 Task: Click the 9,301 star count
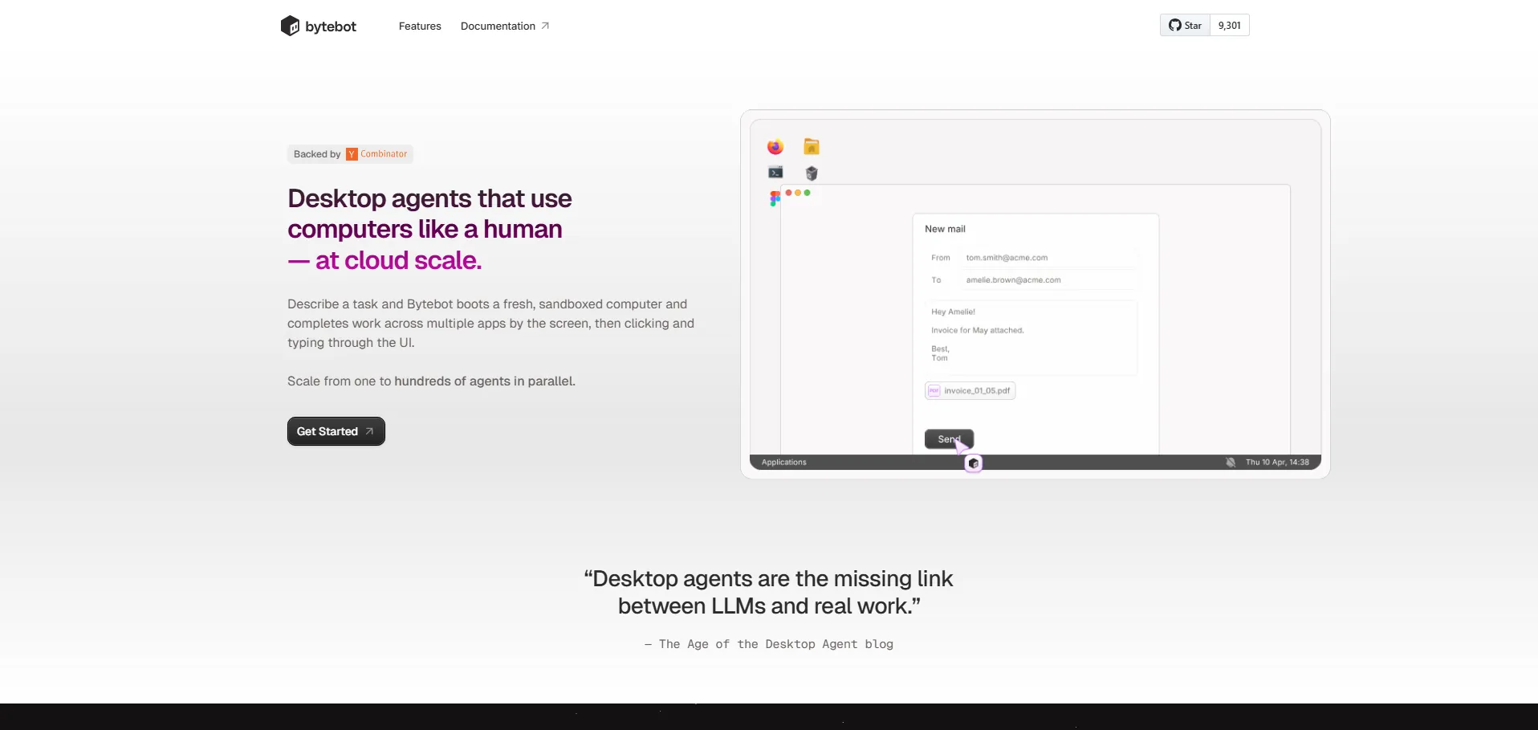pos(1229,26)
